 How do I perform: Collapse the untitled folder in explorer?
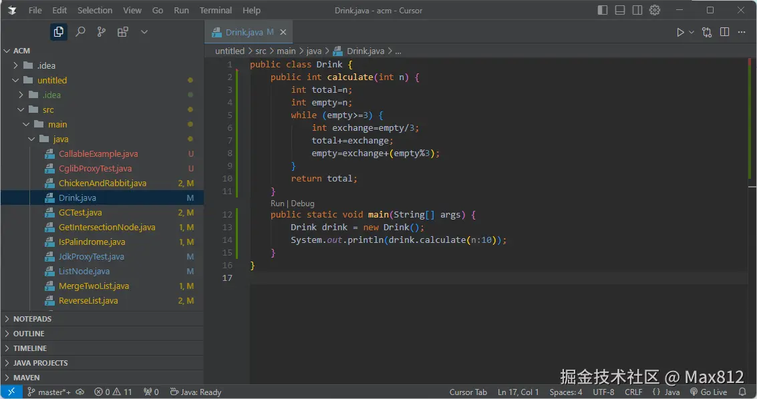click(52, 80)
